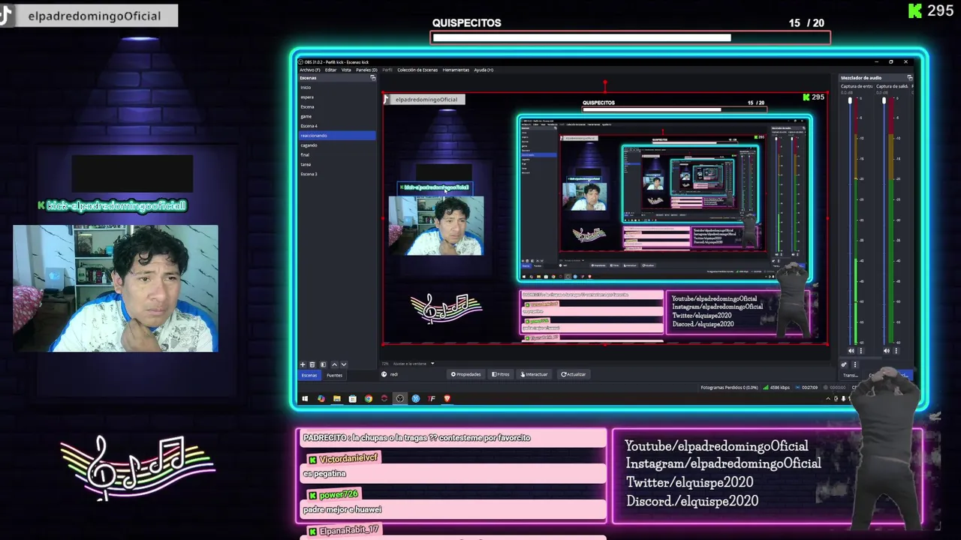The height and width of the screenshot is (540, 961).
Task: Open the Ayuda menu
Action: (484, 70)
